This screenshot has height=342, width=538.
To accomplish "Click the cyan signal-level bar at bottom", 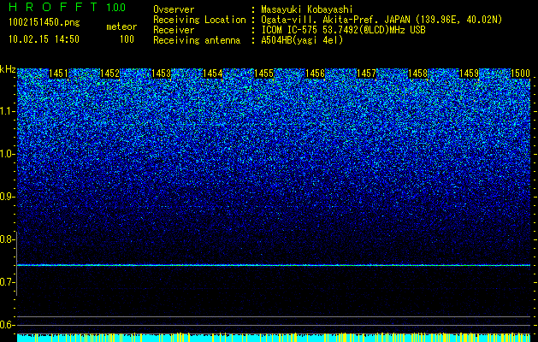I will point(274,338).
